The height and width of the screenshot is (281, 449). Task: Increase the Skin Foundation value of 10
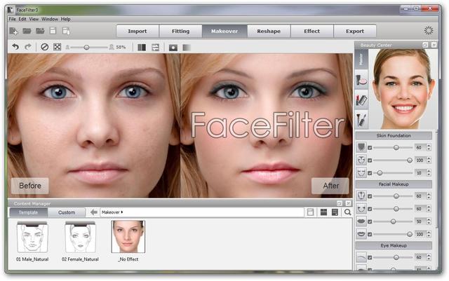pos(429,172)
